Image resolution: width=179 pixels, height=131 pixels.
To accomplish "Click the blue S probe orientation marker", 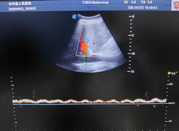I will coord(75,17).
